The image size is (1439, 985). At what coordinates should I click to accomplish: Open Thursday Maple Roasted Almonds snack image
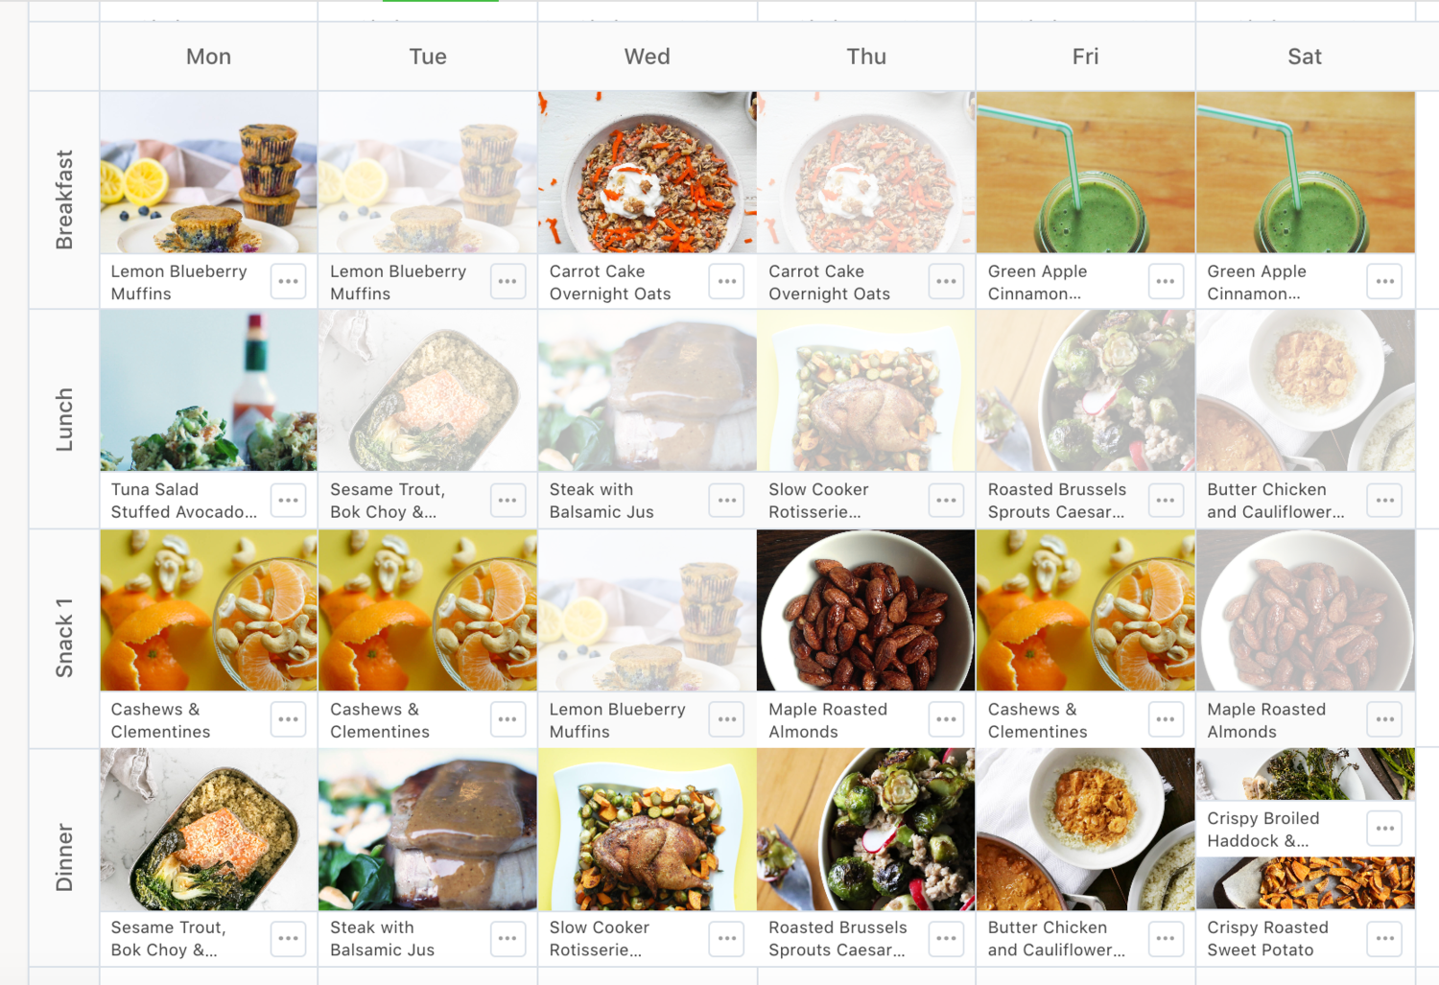tap(866, 610)
